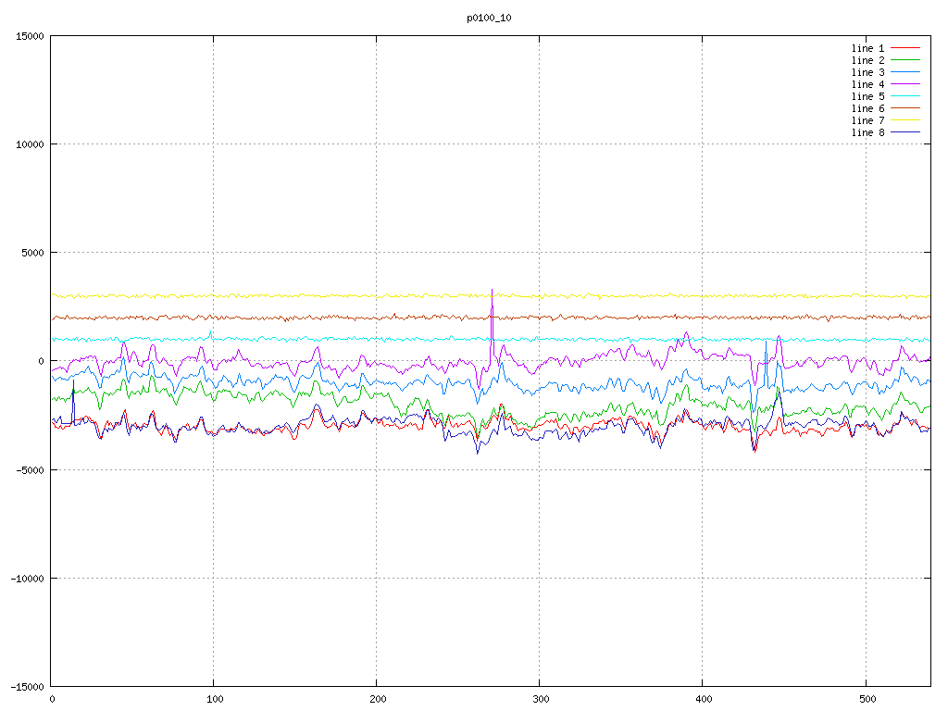The height and width of the screenshot is (711, 948).
Task: Toggle the 'line 3' legend entry
Action: (867, 72)
